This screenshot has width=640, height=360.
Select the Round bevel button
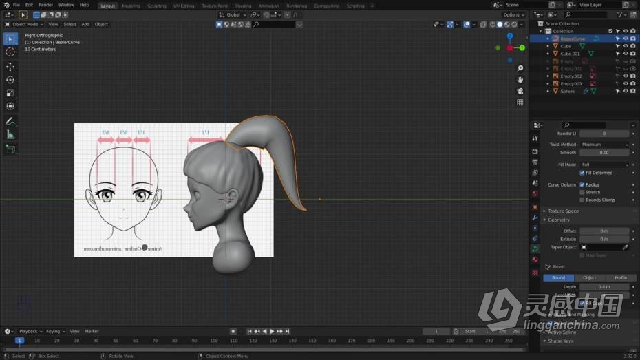[558, 277]
